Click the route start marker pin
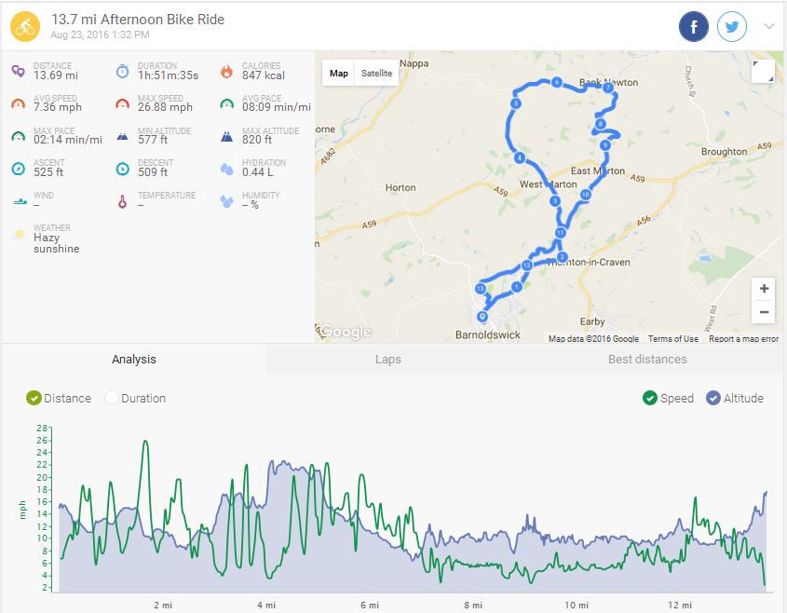787x613 pixels. tap(482, 302)
